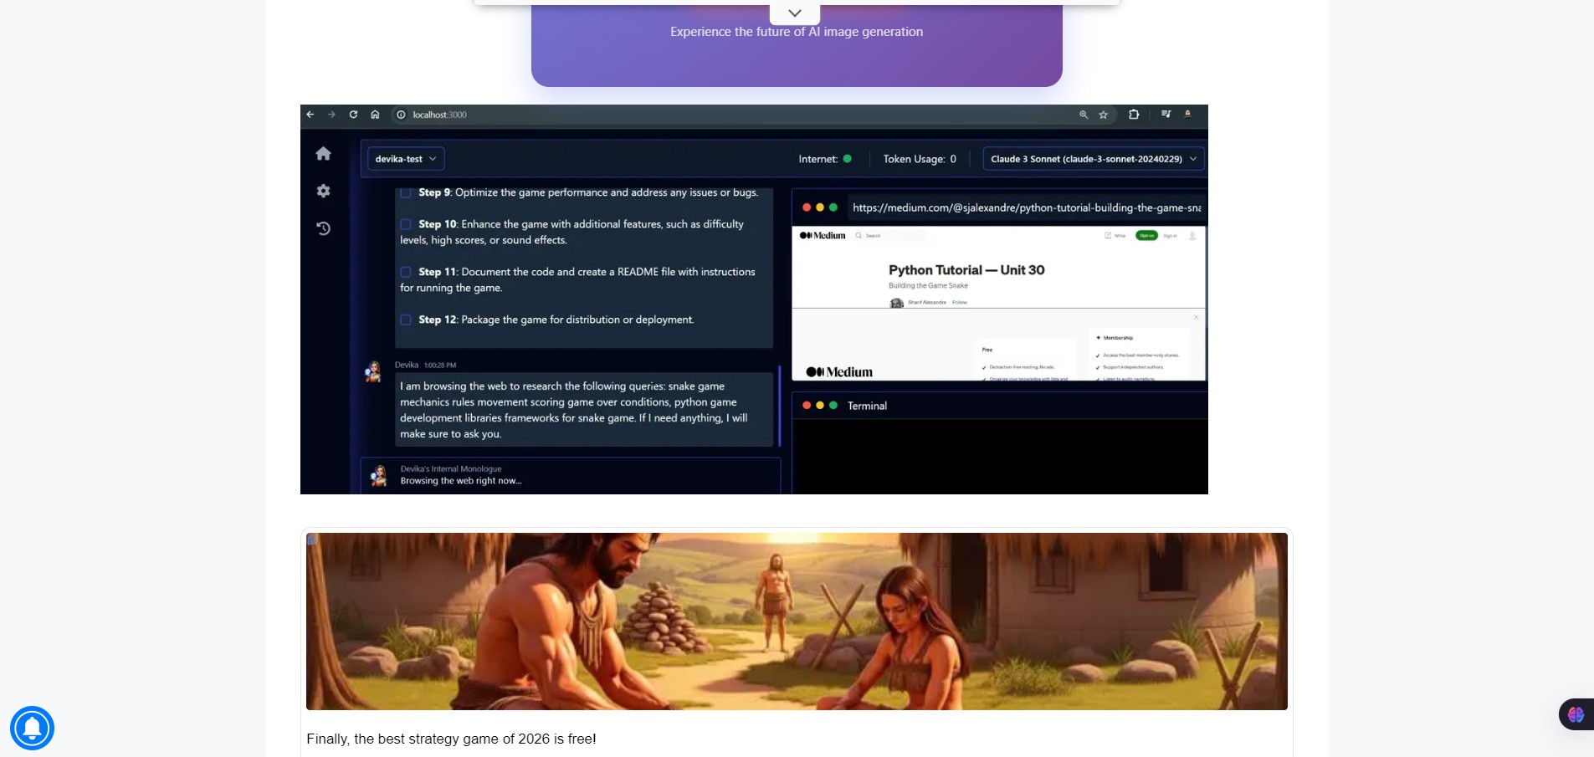
Task: Open the Devika sidebar history icon
Action: click(x=324, y=228)
